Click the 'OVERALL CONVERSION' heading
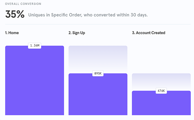194x120 pixels. coord(23,4)
